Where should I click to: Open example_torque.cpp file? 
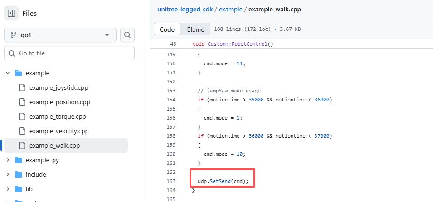tap(58, 117)
